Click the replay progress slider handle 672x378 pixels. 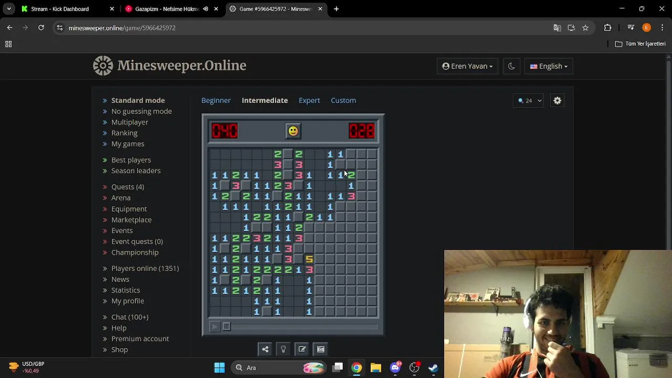pyautogui.click(x=226, y=327)
